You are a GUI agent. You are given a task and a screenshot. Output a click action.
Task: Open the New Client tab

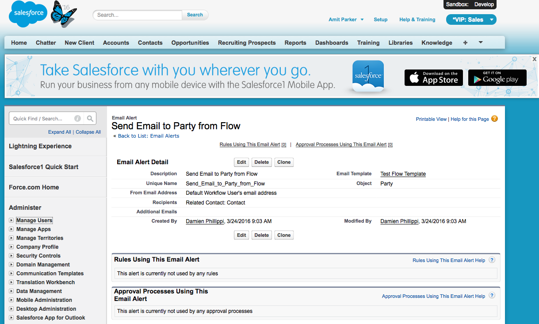point(80,43)
